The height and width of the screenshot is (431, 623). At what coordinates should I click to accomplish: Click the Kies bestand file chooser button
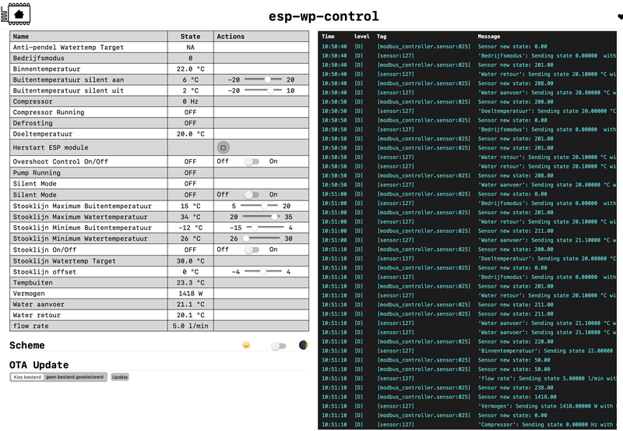(x=27, y=377)
